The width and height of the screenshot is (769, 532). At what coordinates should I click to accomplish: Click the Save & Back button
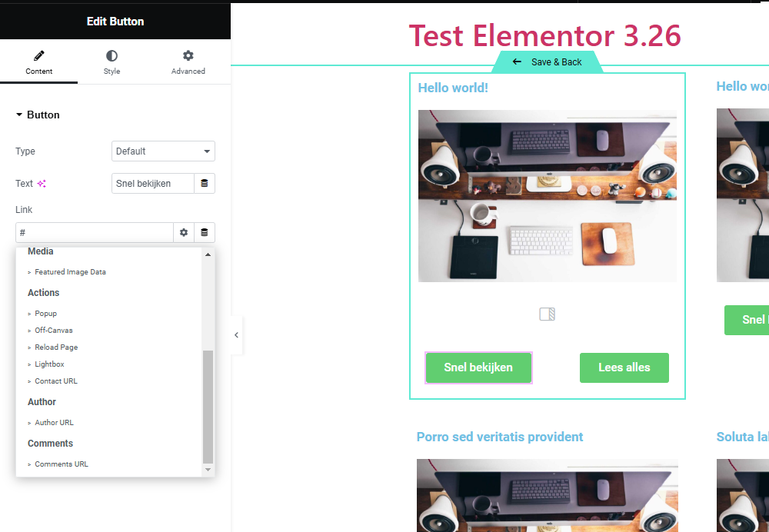548,62
